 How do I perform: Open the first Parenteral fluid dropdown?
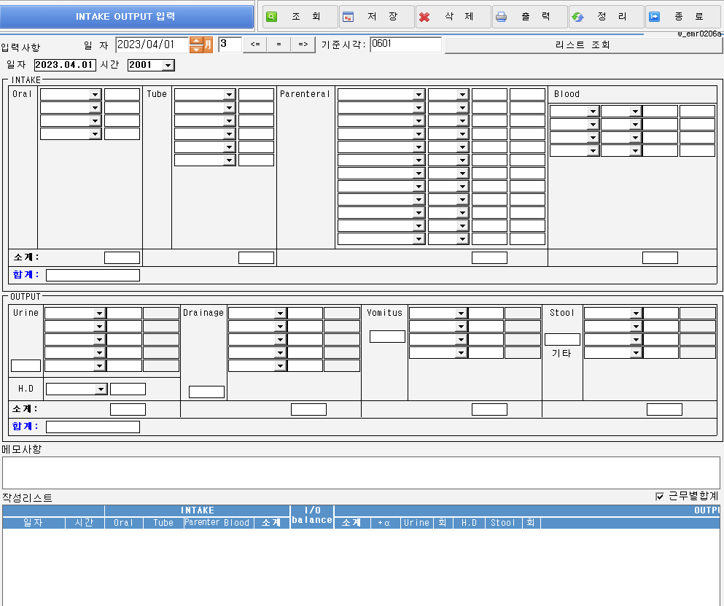click(419, 95)
